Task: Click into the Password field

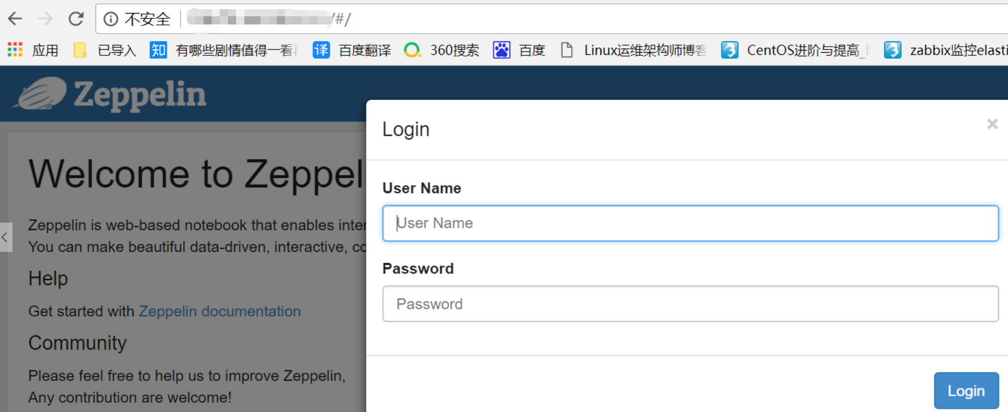Action: [690, 304]
